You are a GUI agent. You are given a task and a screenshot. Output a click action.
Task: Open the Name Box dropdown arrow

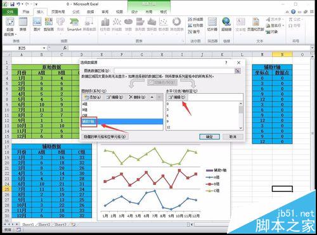44,48
